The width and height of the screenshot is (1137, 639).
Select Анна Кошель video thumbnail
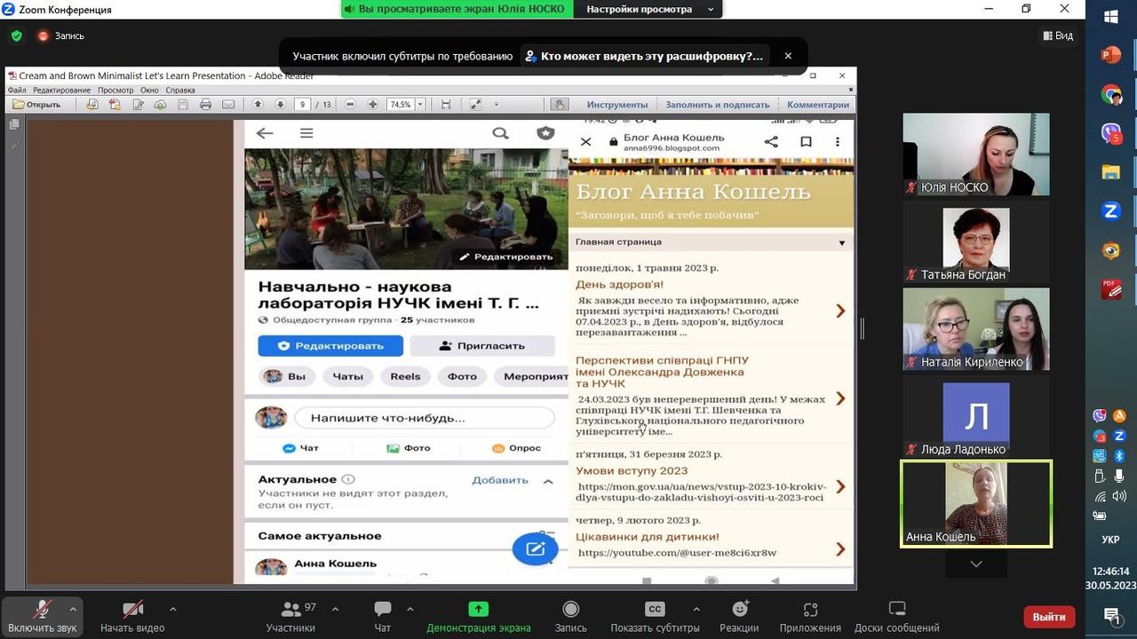[x=976, y=503]
